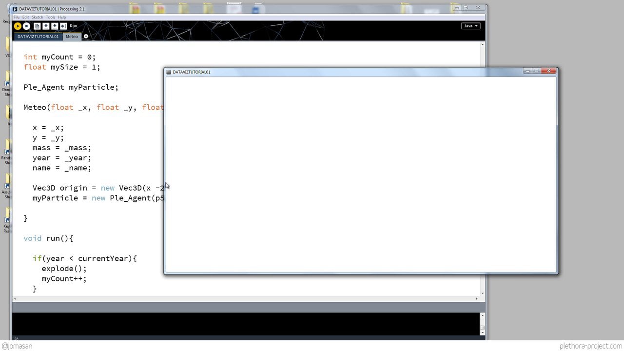Save the sketch using down-arrow icon
This screenshot has height=351, width=624.
coord(55,26)
